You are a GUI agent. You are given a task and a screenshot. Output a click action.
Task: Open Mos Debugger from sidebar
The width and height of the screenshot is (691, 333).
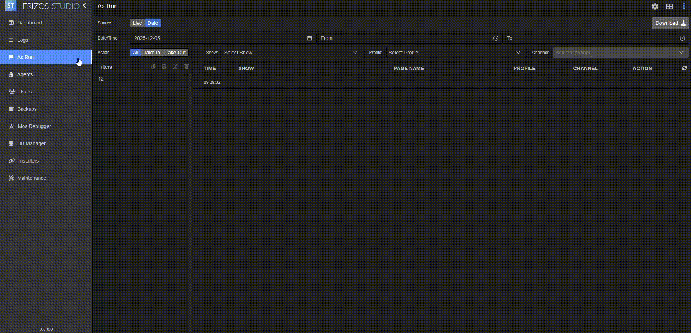pyautogui.click(x=34, y=126)
